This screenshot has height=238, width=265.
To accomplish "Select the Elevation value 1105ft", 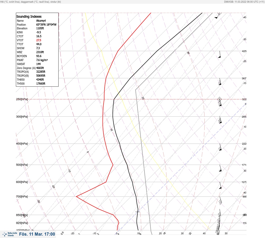I will tap(40, 28).
